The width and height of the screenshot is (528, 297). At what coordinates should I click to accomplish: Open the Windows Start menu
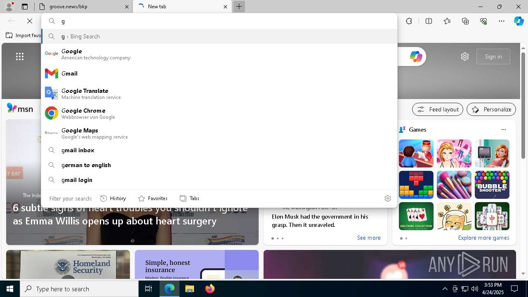10,289
